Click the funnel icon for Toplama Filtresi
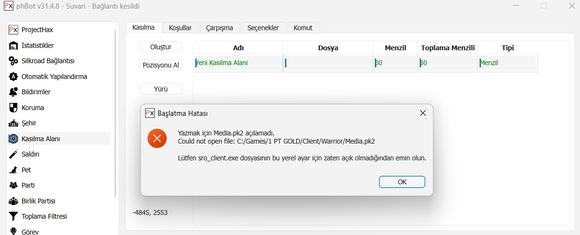The image size is (580, 235). tap(13, 216)
